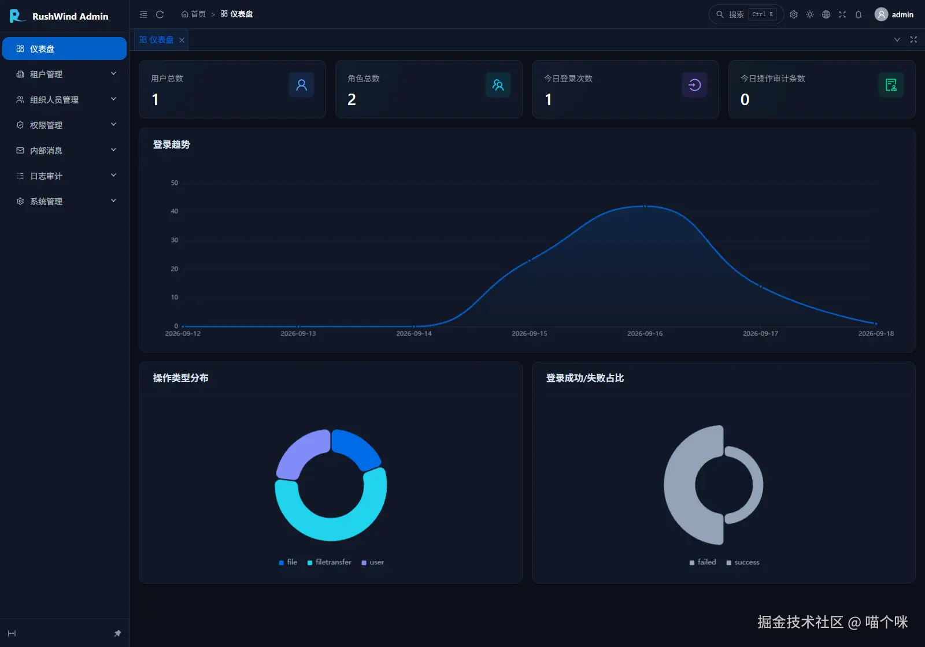Screen dimensions: 925x647
Task: Open language switcher globe icon
Action: (826, 14)
